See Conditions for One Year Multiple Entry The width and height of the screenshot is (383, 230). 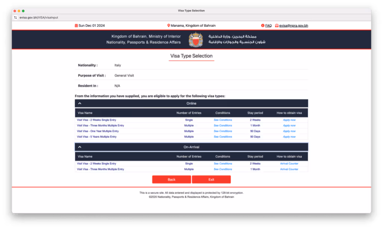click(223, 131)
